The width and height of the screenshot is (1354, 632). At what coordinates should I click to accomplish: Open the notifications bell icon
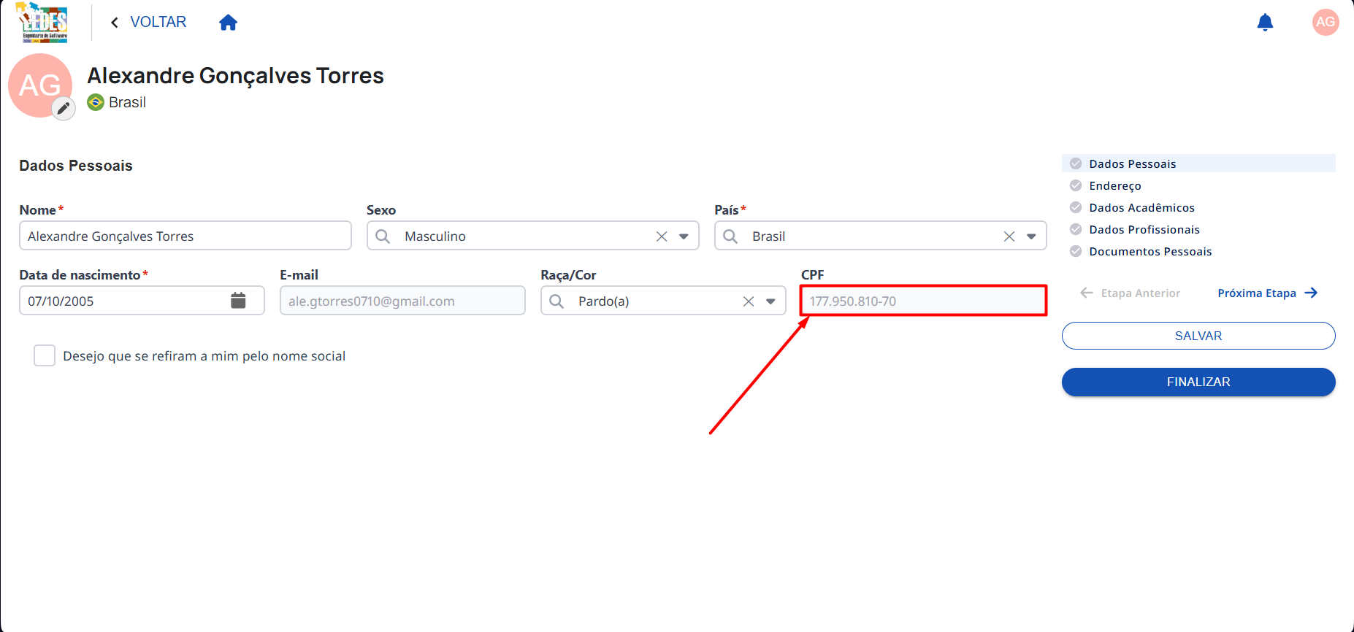[x=1265, y=23]
